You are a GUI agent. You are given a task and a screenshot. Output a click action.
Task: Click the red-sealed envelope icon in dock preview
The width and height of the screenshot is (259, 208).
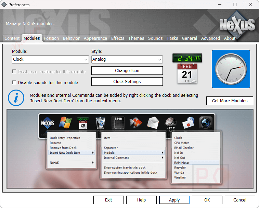click(188, 123)
